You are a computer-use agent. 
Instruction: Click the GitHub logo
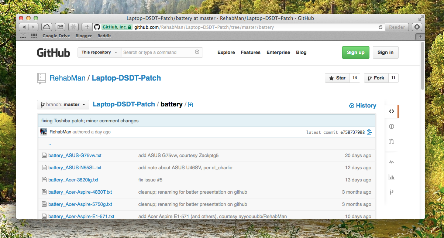point(53,52)
